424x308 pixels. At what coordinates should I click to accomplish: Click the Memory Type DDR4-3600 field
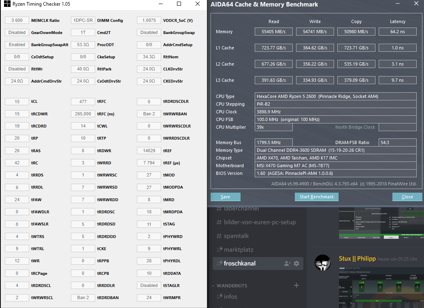point(336,150)
